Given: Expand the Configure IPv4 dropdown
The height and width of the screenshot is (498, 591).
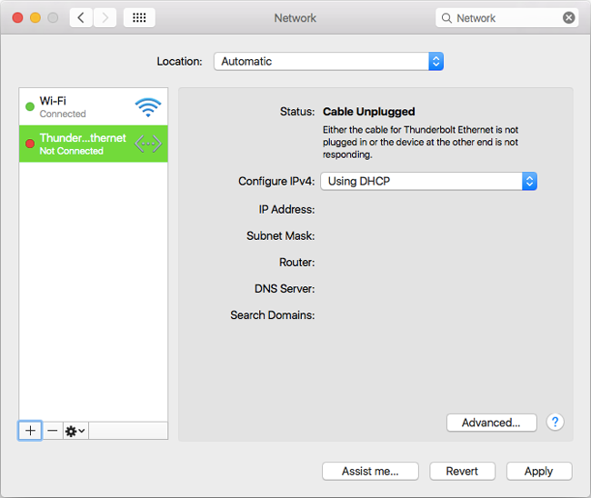Looking at the screenshot, I should 428,181.
